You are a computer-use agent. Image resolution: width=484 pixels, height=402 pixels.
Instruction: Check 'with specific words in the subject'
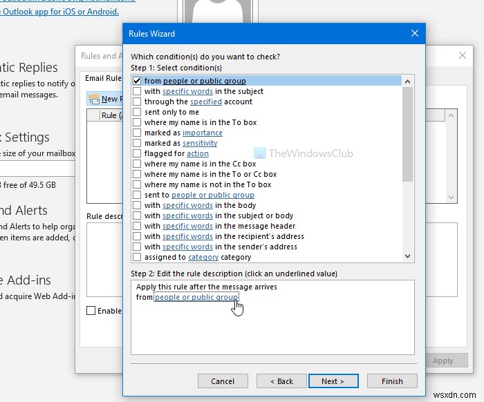pyautogui.click(x=137, y=91)
